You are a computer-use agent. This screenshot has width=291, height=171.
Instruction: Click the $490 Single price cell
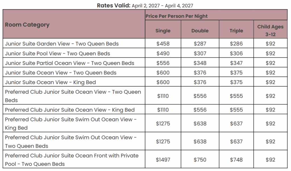click(163, 53)
